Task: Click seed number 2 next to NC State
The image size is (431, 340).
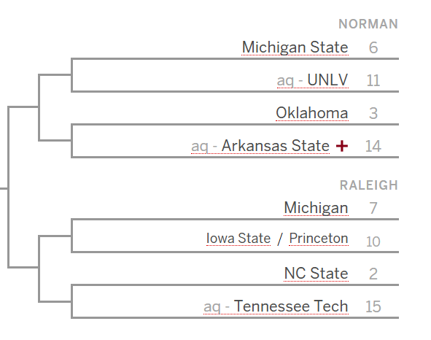Action: pyautogui.click(x=373, y=274)
